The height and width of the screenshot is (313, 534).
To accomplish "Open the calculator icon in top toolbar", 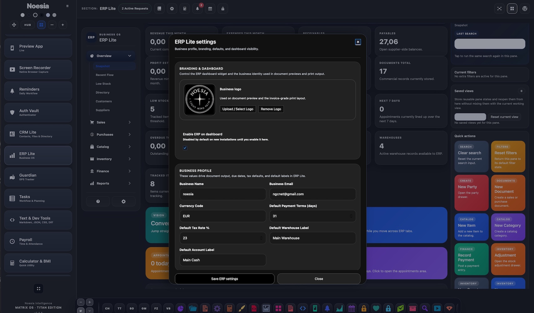I will point(185,8).
